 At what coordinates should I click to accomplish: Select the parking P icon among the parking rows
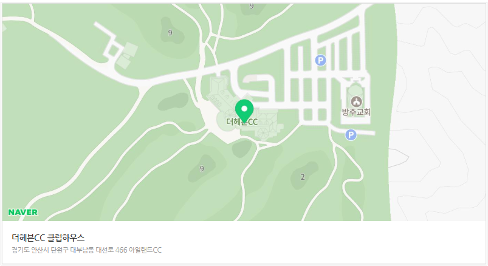pyautogui.click(x=320, y=60)
